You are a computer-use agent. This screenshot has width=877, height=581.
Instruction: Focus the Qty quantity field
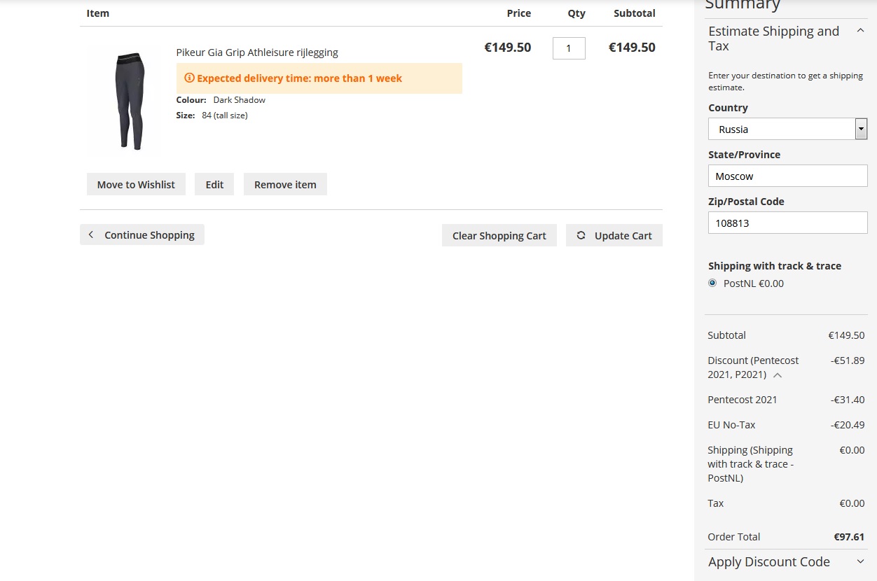click(x=569, y=48)
